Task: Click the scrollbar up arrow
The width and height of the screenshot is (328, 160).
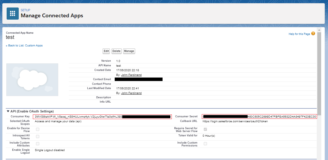Action: [319, 30]
